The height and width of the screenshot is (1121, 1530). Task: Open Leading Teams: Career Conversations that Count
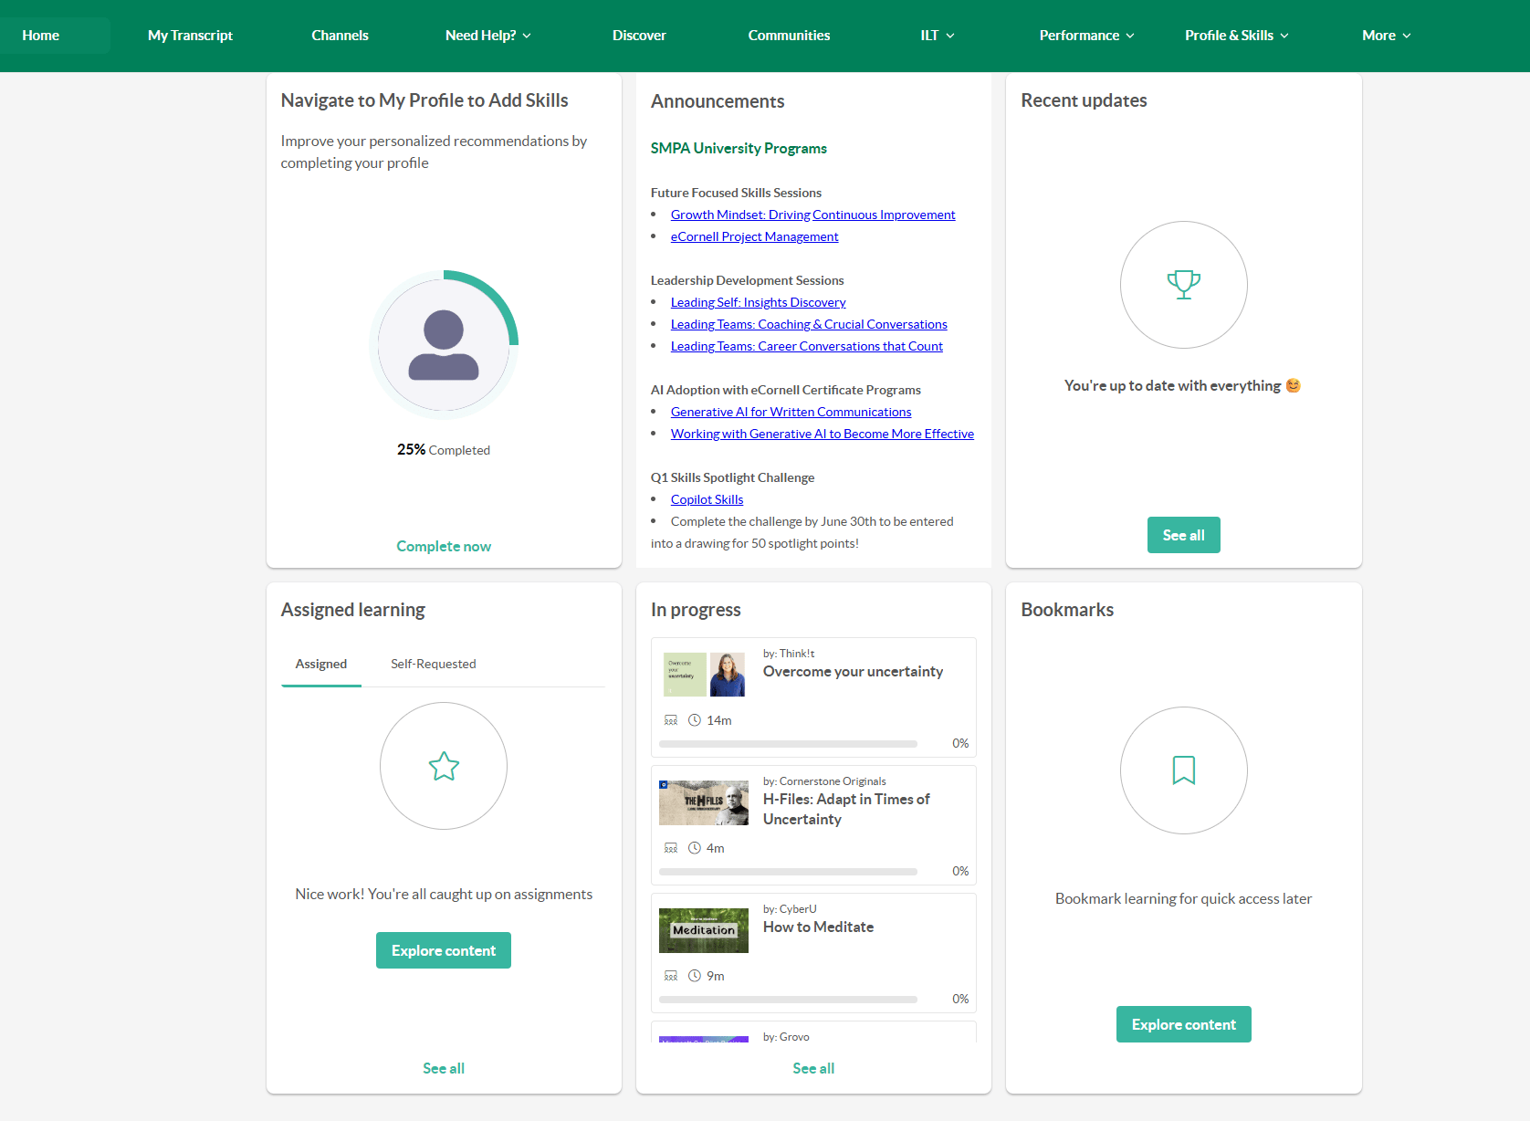coord(807,346)
